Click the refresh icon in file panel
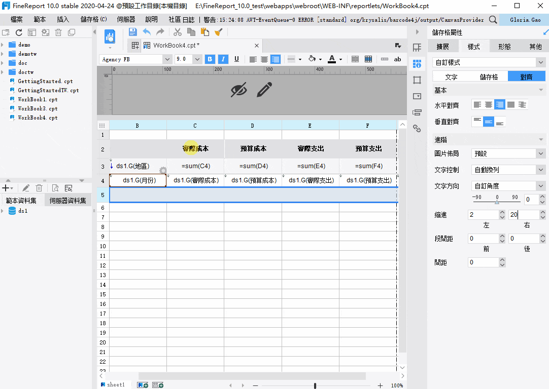 click(19, 32)
